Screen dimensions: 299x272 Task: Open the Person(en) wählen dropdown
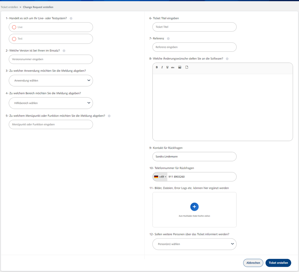tap(194, 244)
